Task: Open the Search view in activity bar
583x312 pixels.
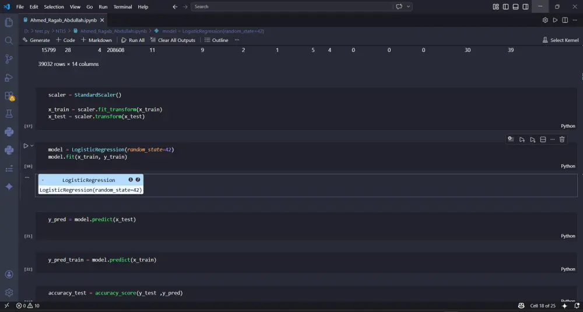Action: point(9,41)
